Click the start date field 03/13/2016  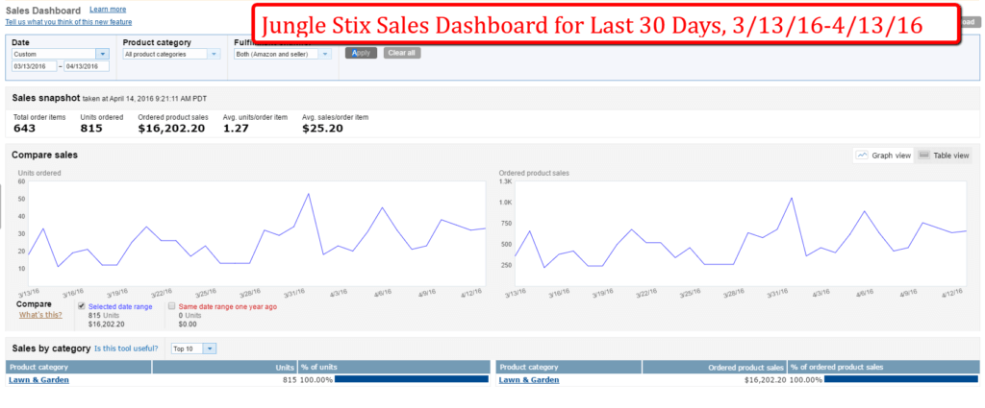click(33, 66)
